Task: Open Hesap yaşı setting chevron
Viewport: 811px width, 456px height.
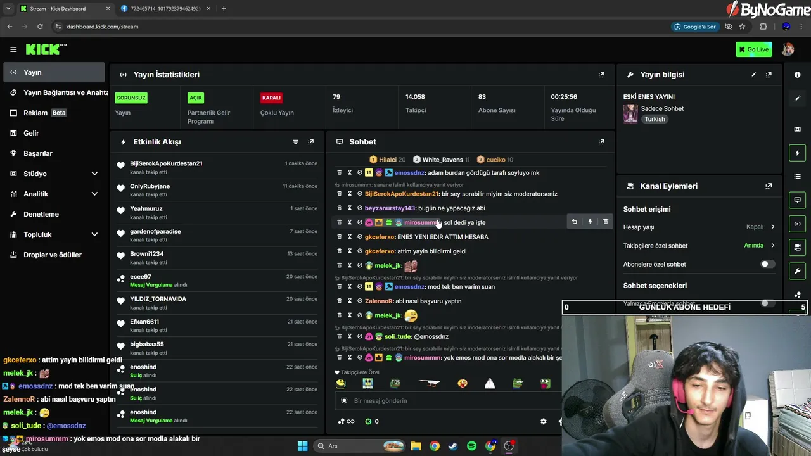Action: [772, 227]
